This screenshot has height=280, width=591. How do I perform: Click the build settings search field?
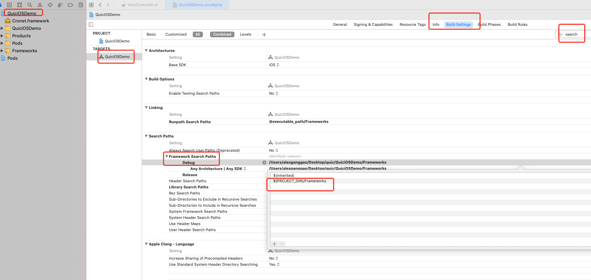click(574, 35)
